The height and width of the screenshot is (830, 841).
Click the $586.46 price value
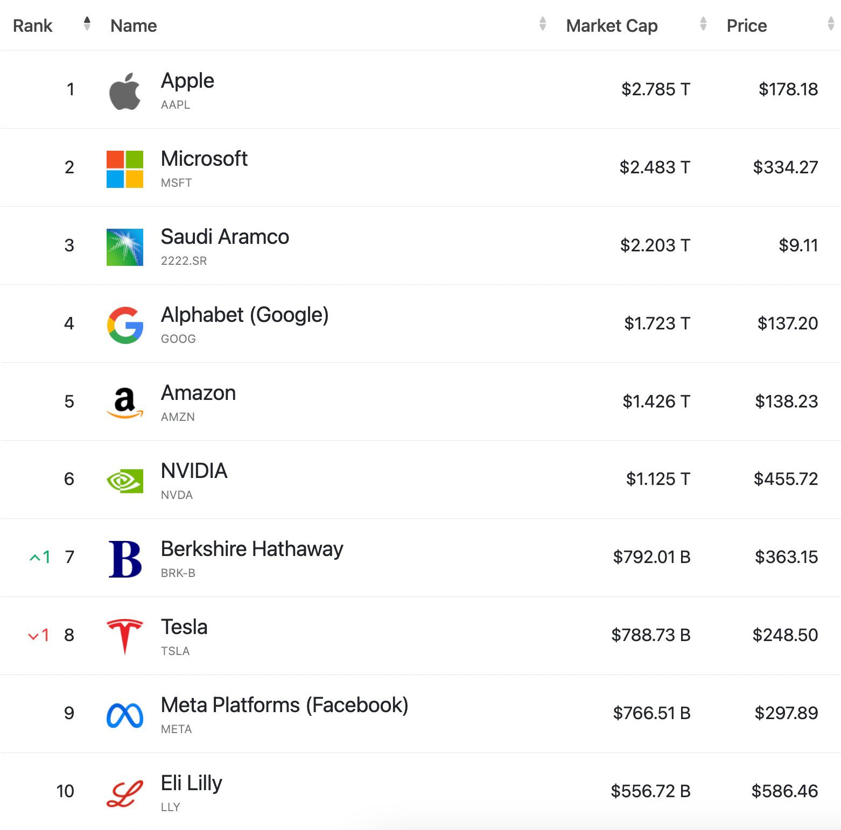785,791
